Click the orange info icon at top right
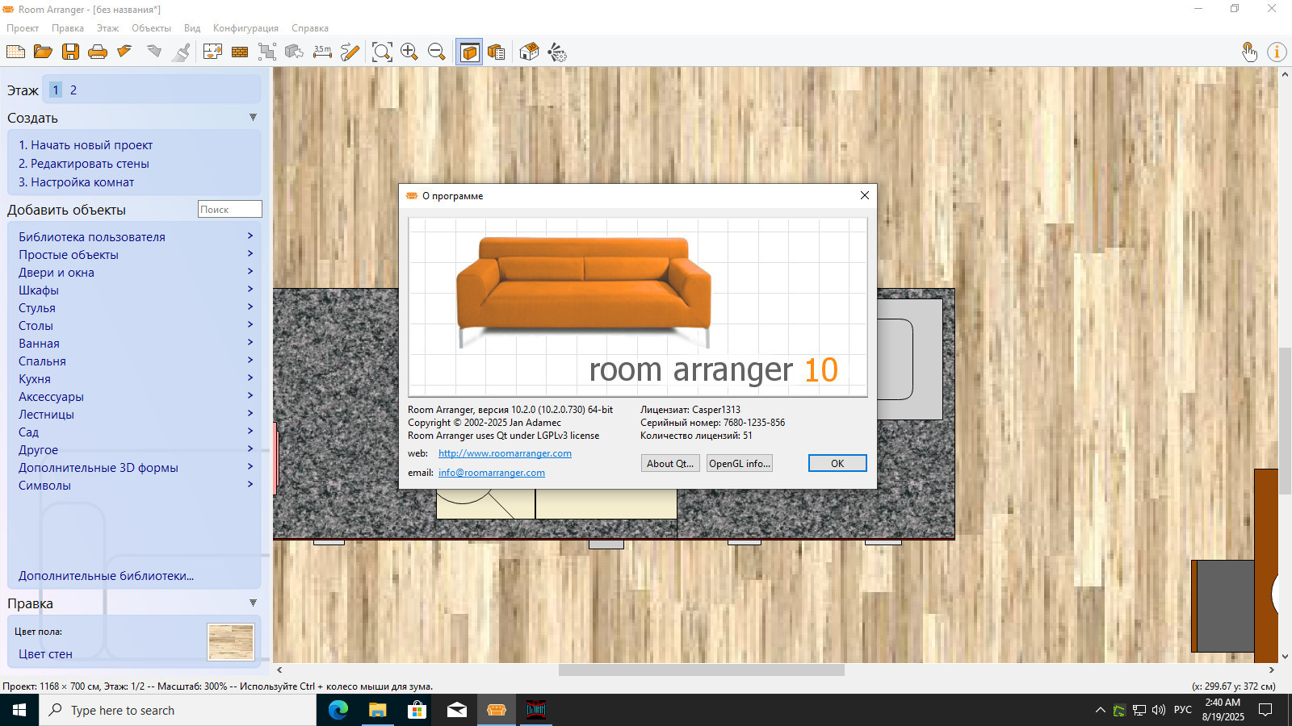Image resolution: width=1292 pixels, height=726 pixels. click(1277, 52)
